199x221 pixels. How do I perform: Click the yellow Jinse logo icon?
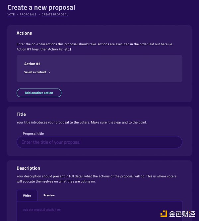coord(164,214)
